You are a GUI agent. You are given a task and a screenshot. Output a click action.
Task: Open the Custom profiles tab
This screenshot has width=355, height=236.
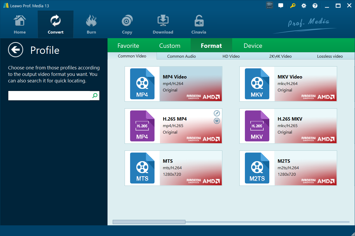tap(170, 46)
